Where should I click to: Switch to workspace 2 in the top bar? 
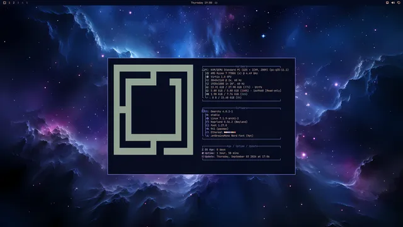coord(14,3)
